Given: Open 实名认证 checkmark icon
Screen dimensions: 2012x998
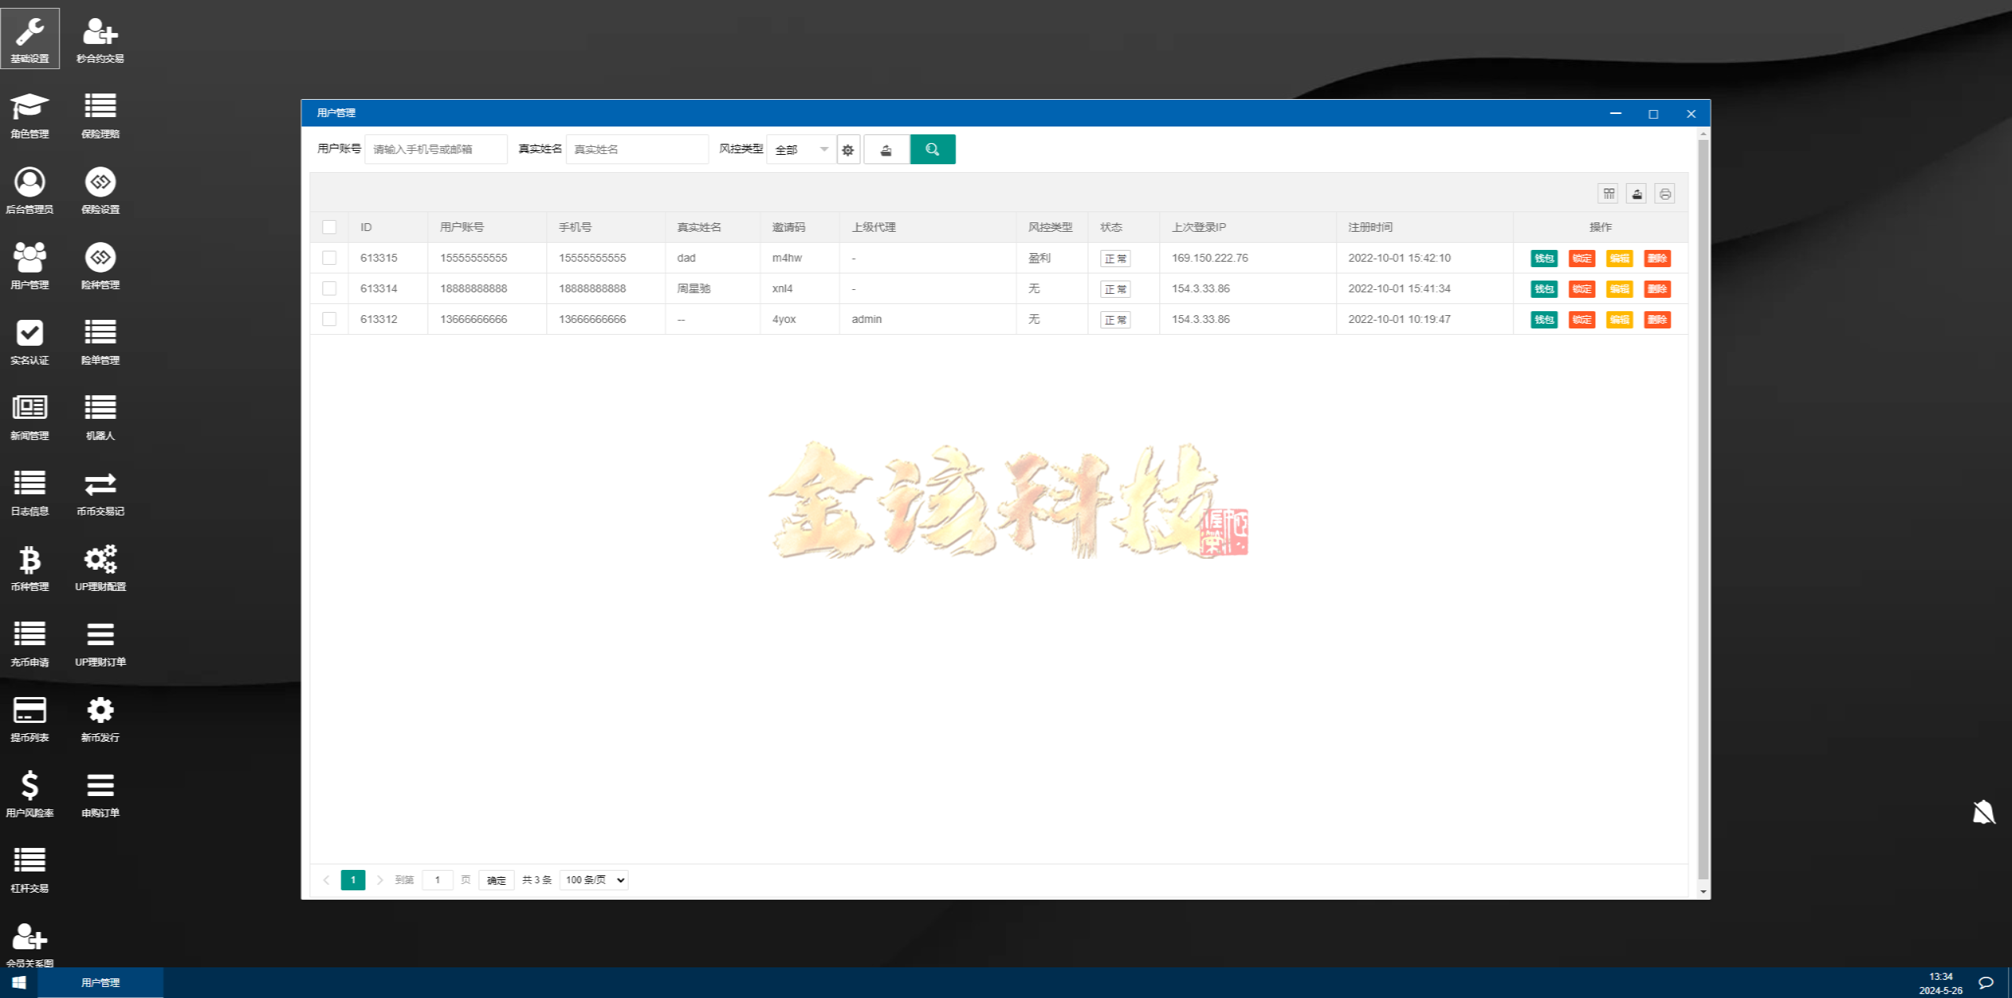Looking at the screenshot, I should coord(30,340).
